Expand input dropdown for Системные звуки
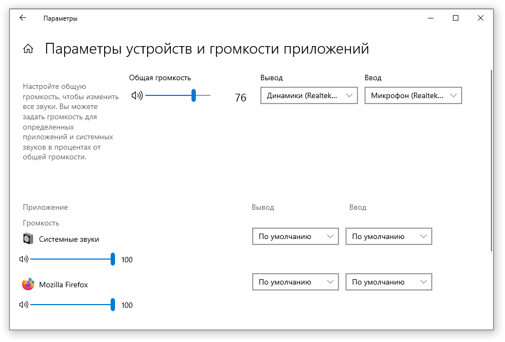 click(x=389, y=236)
